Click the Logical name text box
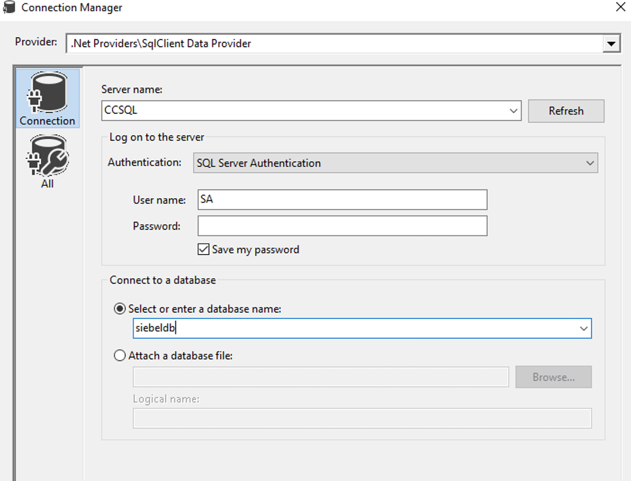This screenshot has width=631, height=481. [x=362, y=418]
